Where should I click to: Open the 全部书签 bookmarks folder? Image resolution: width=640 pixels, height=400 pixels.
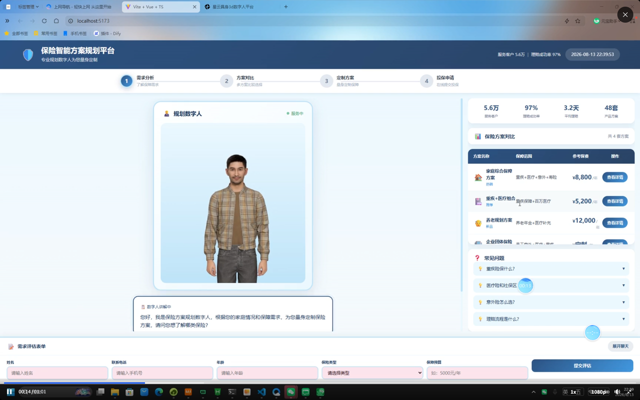click(16, 33)
